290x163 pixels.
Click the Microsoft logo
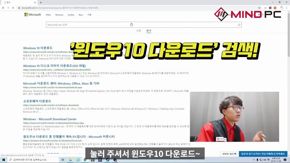pos(33,14)
